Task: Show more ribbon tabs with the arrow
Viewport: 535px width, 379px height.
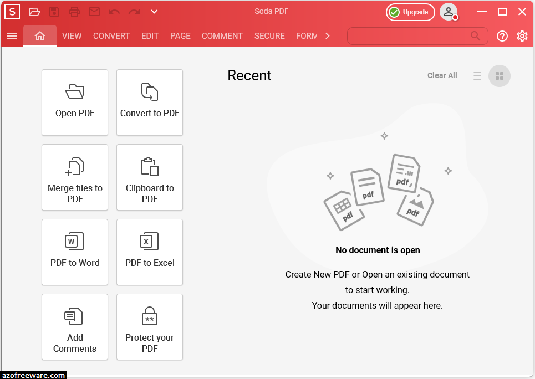Action: pos(328,35)
